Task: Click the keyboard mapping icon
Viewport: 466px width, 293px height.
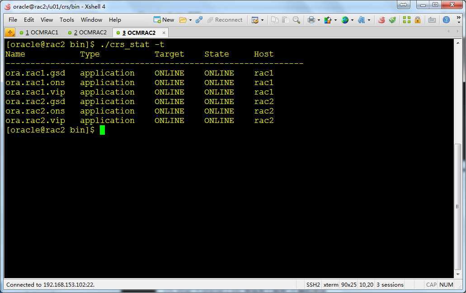Action: point(432,20)
